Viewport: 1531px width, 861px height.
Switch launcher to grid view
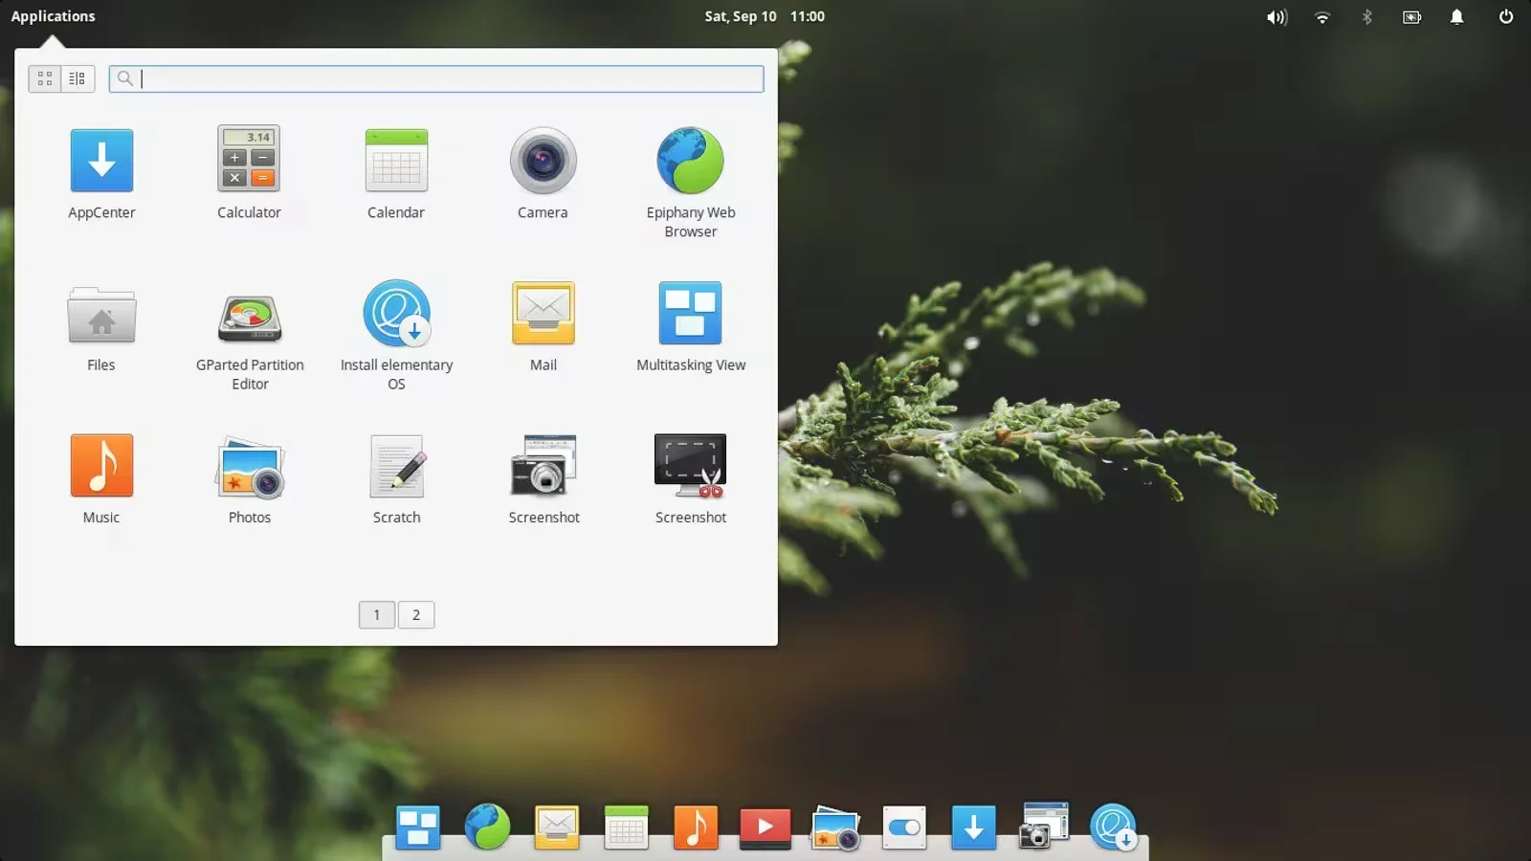pyautogui.click(x=45, y=78)
